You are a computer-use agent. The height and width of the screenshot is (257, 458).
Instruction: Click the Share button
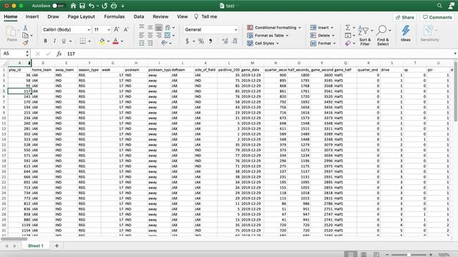405,17
